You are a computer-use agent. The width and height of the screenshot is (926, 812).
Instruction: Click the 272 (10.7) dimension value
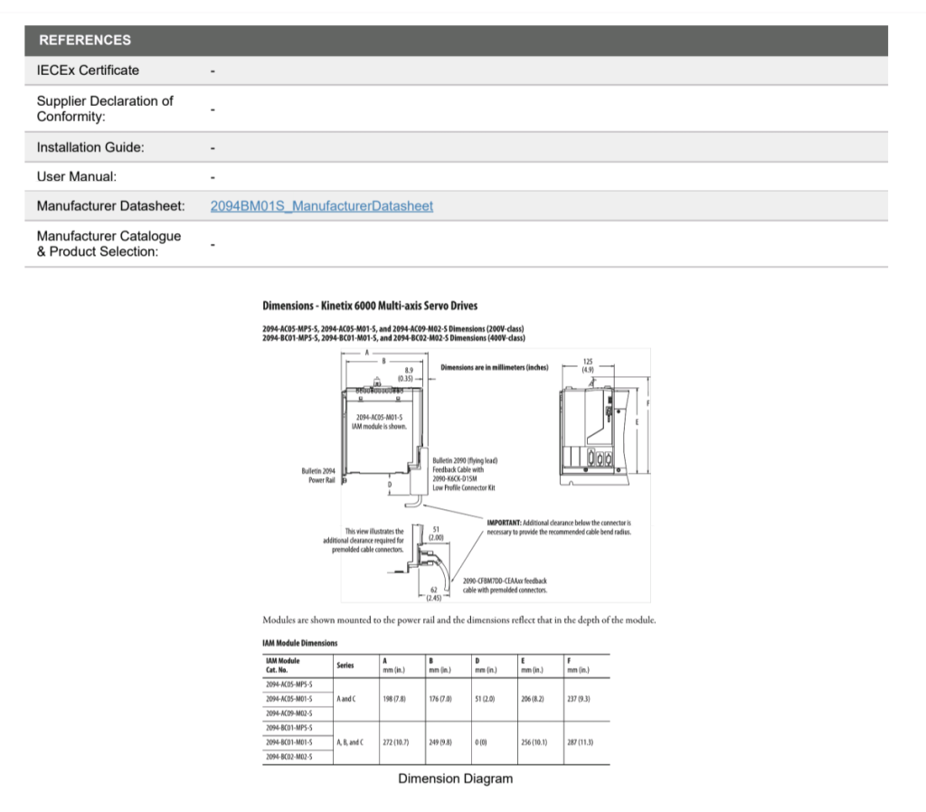tap(396, 741)
